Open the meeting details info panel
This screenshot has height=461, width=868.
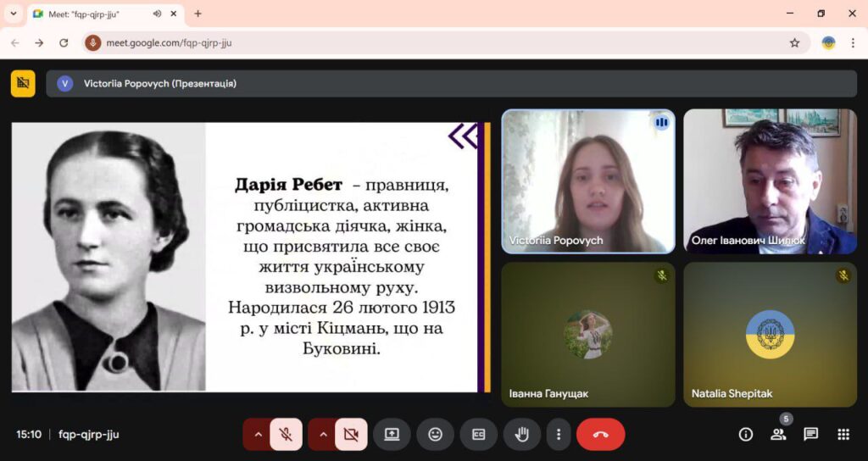pos(746,435)
